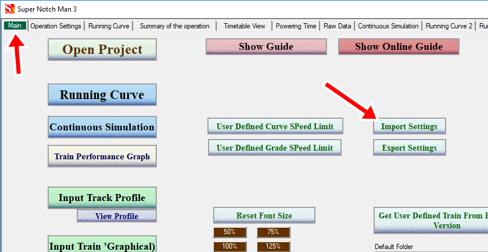Click User Defined Curve SPeed Limit
The width and height of the screenshot is (488, 252).
point(275,126)
